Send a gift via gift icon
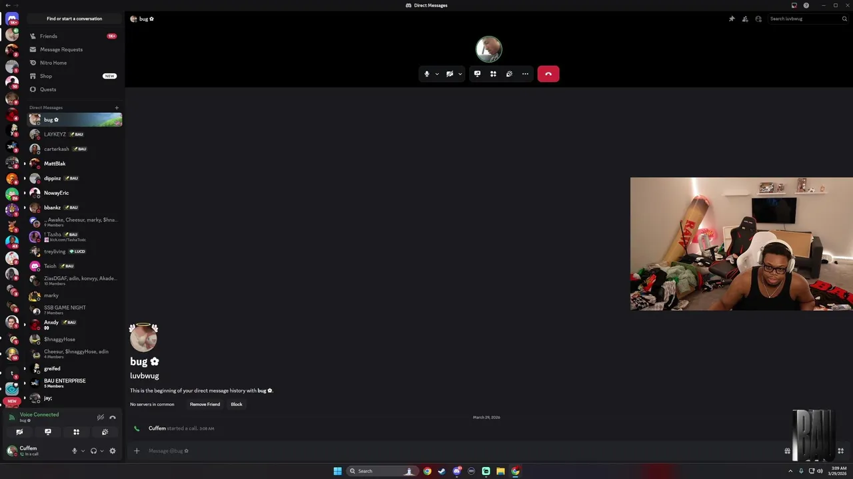The width and height of the screenshot is (853, 479). (x=788, y=451)
